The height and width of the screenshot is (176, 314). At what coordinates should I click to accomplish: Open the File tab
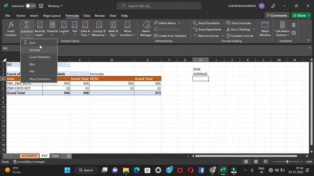click(x=8, y=16)
